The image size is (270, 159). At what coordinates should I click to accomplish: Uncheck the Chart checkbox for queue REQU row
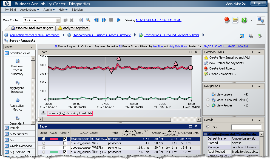tap(65, 152)
